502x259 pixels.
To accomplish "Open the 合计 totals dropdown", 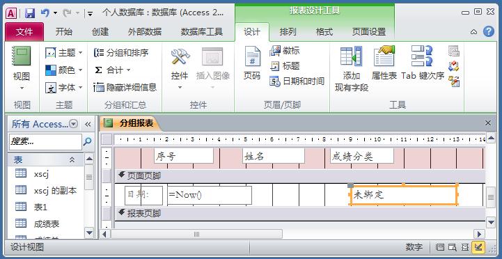I will click(112, 70).
